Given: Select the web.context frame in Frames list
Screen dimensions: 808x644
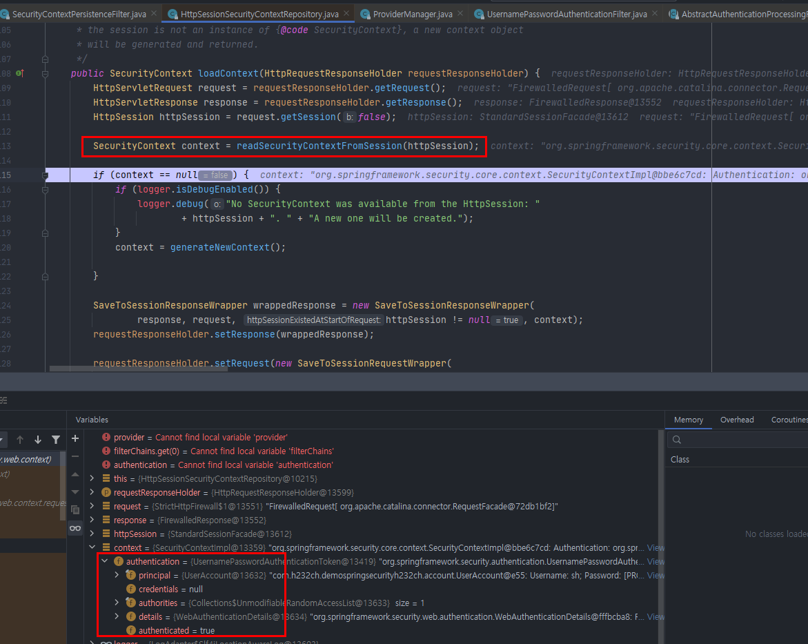Looking at the screenshot, I should coord(31,460).
